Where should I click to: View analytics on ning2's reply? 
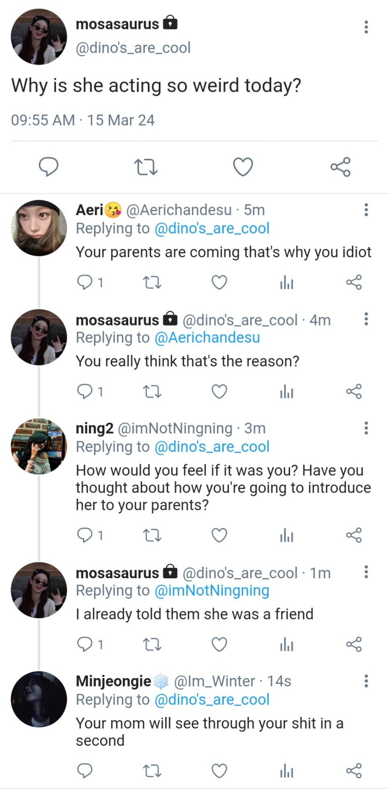(286, 535)
